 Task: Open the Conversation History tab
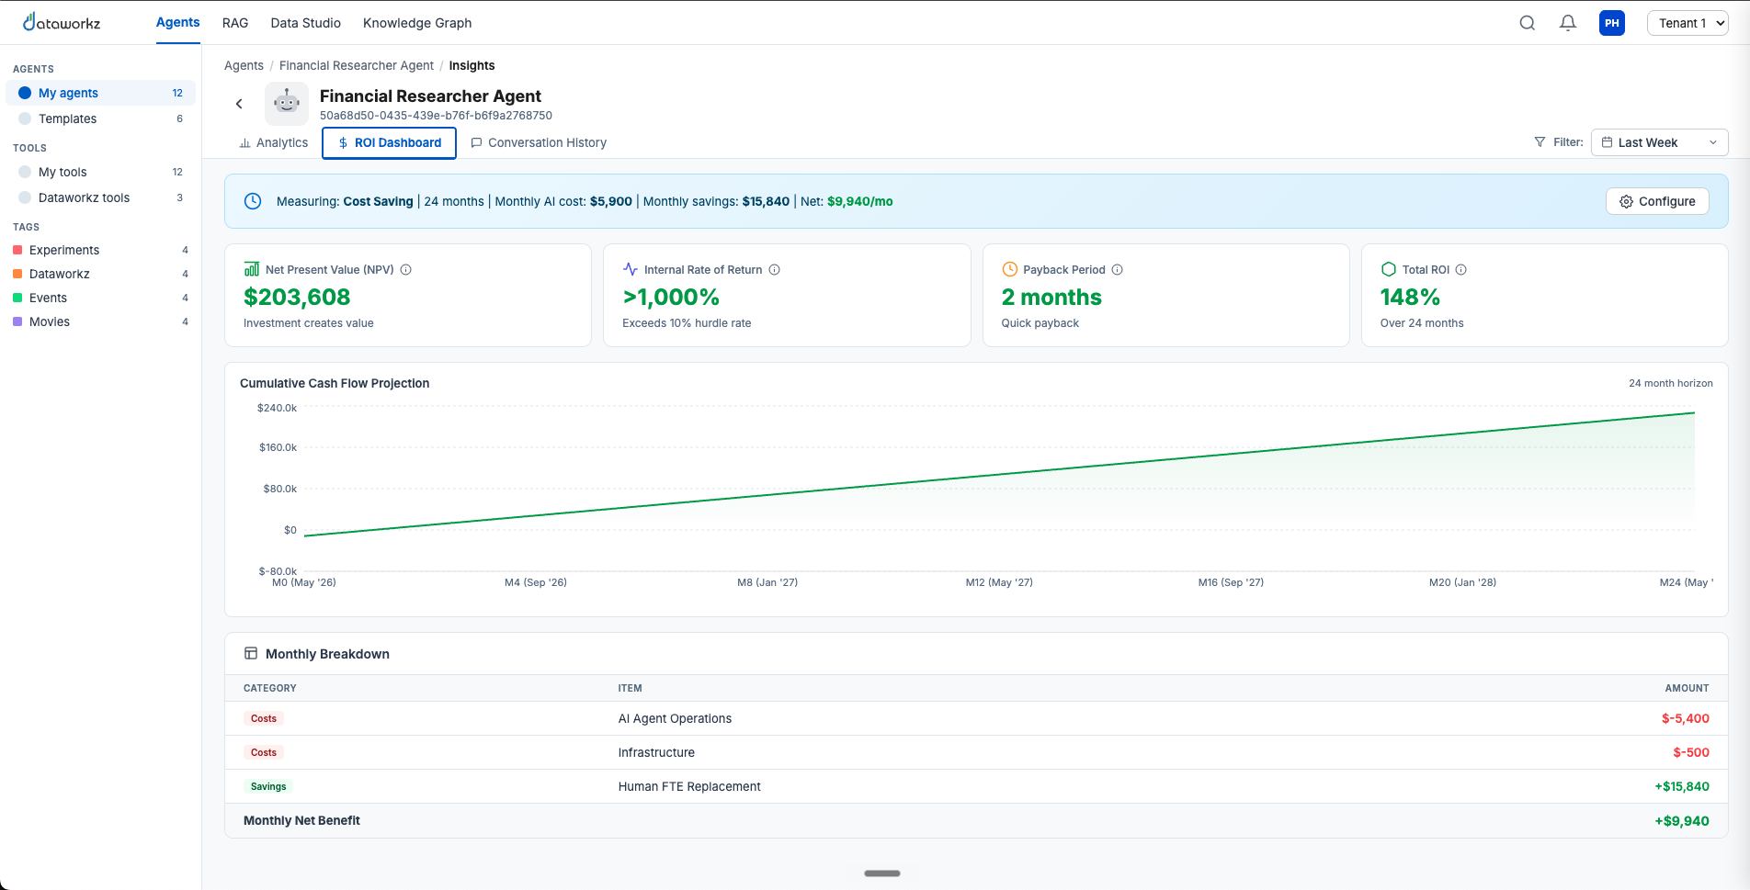tap(539, 142)
